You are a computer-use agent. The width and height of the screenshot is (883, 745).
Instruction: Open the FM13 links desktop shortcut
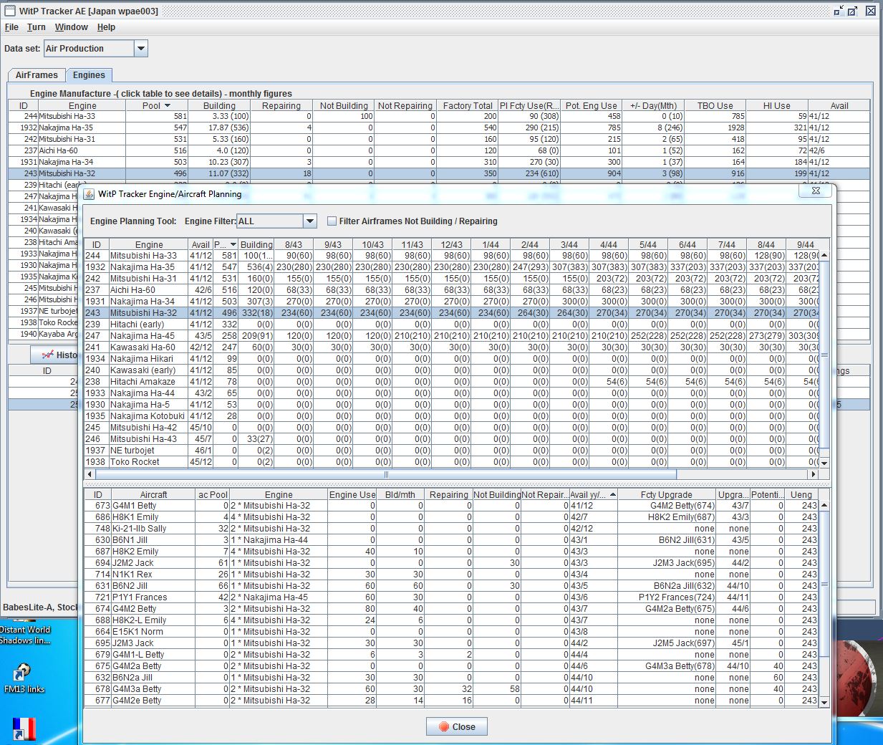(x=24, y=678)
